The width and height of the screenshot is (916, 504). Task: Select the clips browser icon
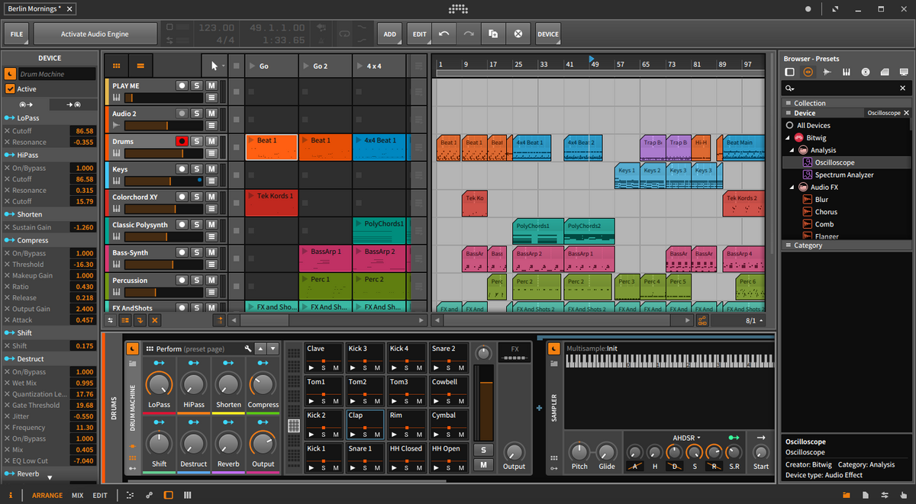pyautogui.click(x=885, y=72)
